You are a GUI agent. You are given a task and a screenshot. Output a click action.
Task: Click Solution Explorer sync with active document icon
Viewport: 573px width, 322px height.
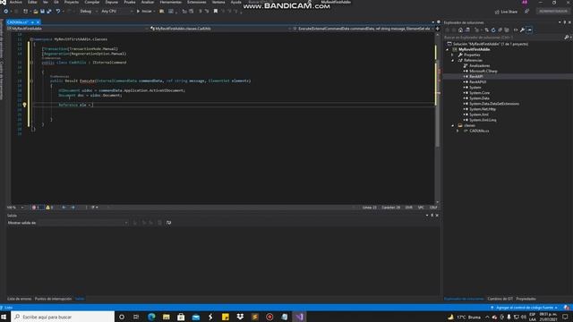pos(486,30)
